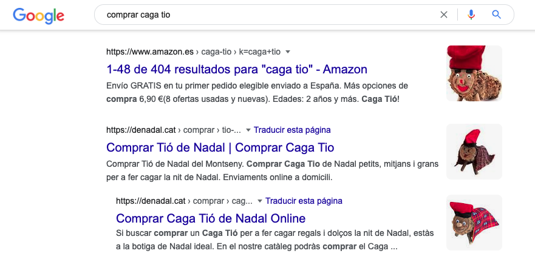Viewport: 535px width, 262px height.
Task: Translate the "Caga Tió de Nadal Online" page
Action: (x=304, y=201)
